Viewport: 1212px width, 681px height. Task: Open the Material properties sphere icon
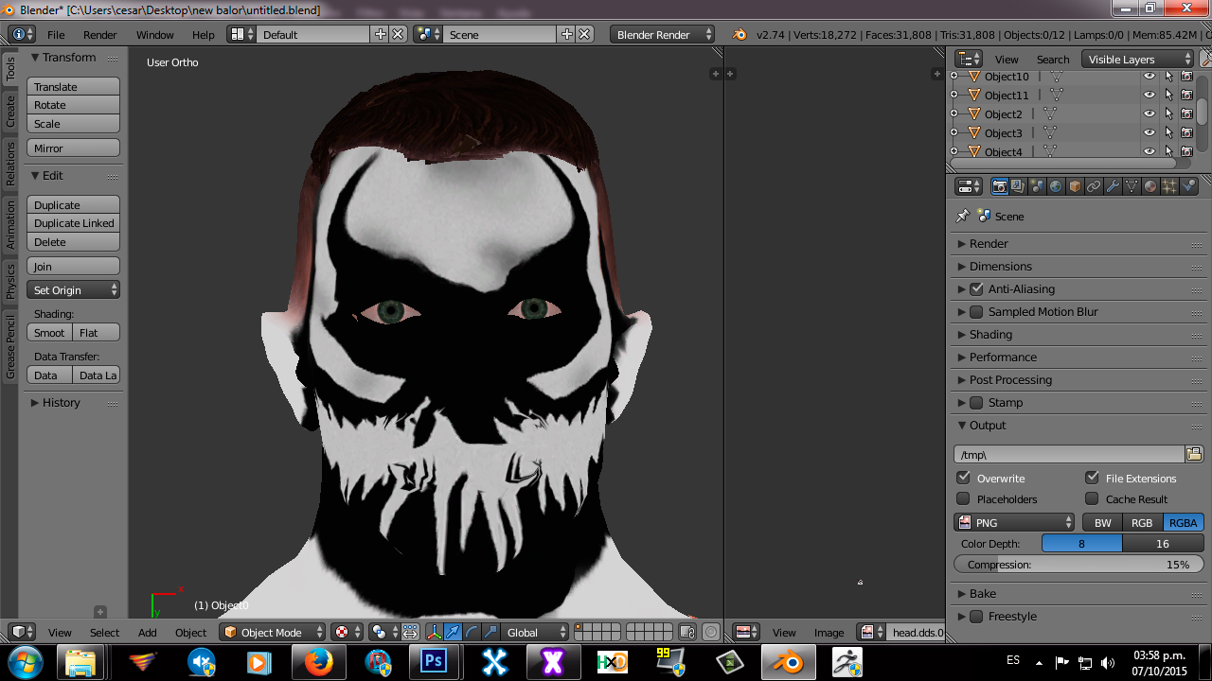(x=1150, y=186)
